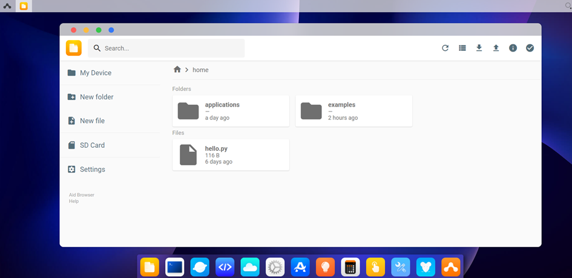Screen dimensions: 572x278
Task: Click the system logo in the top-left menu bar
Action: [x=7, y=6]
